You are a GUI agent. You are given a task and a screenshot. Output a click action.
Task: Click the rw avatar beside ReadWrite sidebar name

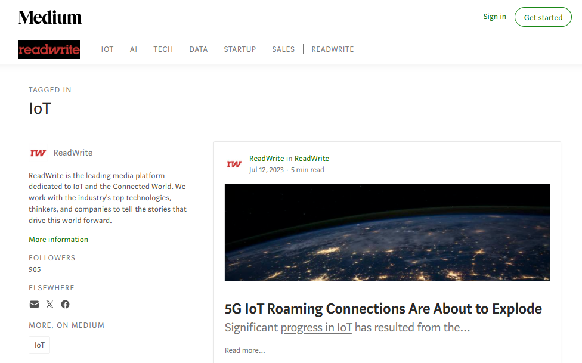[38, 153]
